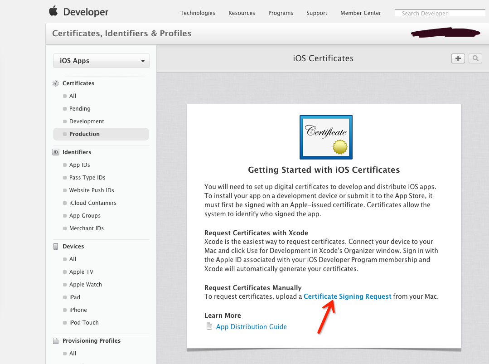
Task: Click the Certificates section seal icon
Action: (x=56, y=83)
